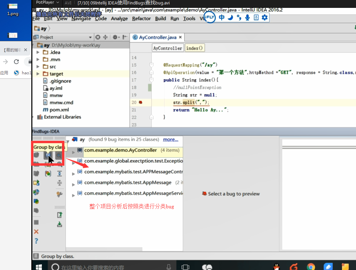Click the more... link in FindBugs
Viewport: 356px width, 270px height.
point(171,139)
